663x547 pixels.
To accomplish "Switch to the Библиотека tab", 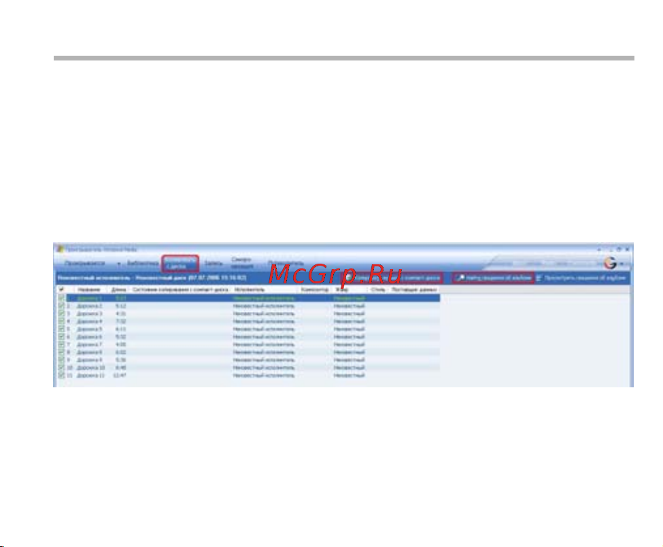I will click(x=143, y=263).
